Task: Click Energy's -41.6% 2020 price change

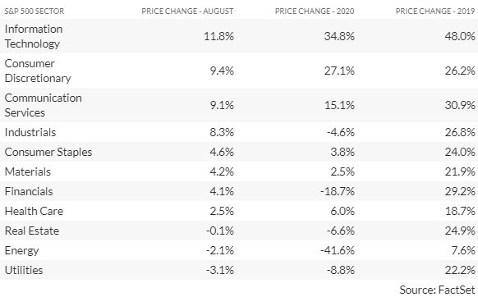Action: point(338,250)
